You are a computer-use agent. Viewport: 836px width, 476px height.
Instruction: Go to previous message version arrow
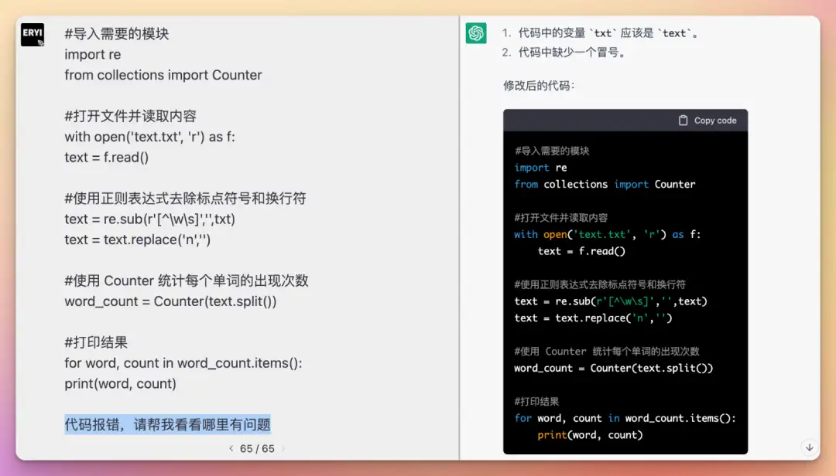[231, 448]
